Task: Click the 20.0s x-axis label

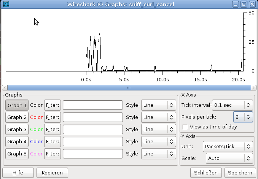Action: (x=239, y=80)
